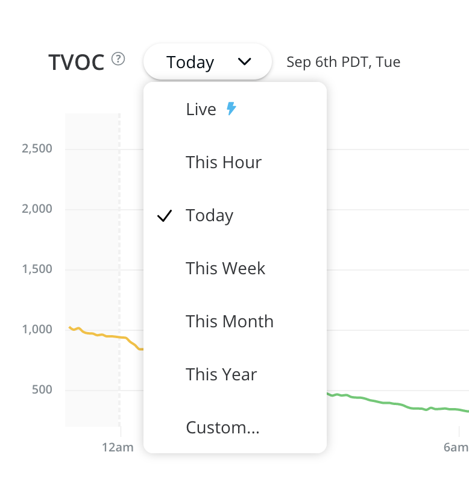
Task: Click the TVOC help question mark icon
Action: 119,59
